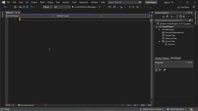Click Categorized view icon in Properties
This screenshot has height=111, width=198.
[157, 70]
